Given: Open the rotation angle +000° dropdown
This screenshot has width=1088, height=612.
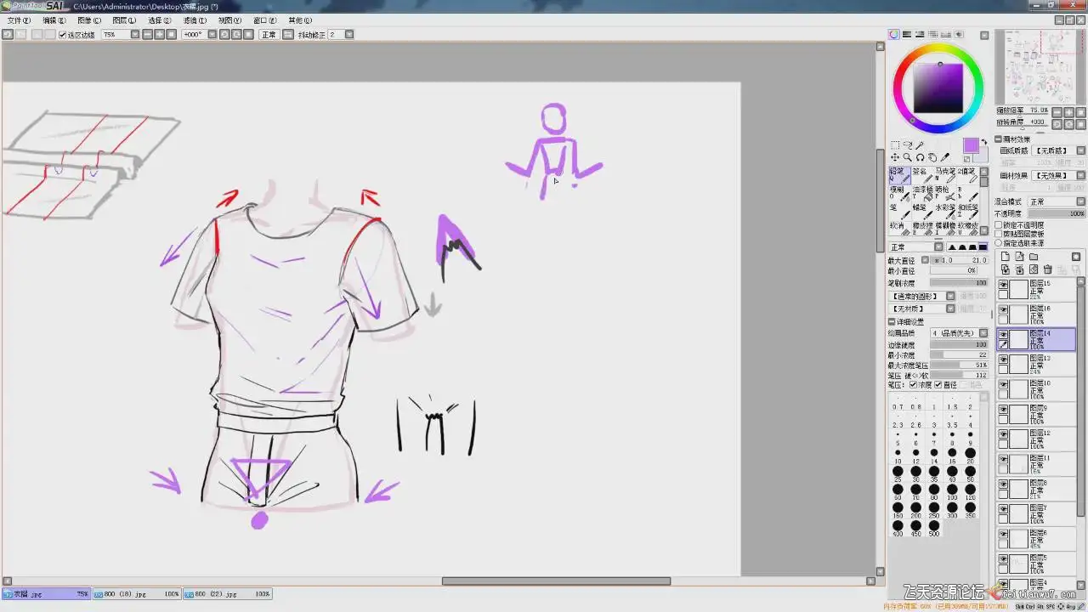Looking at the screenshot, I should (x=212, y=35).
